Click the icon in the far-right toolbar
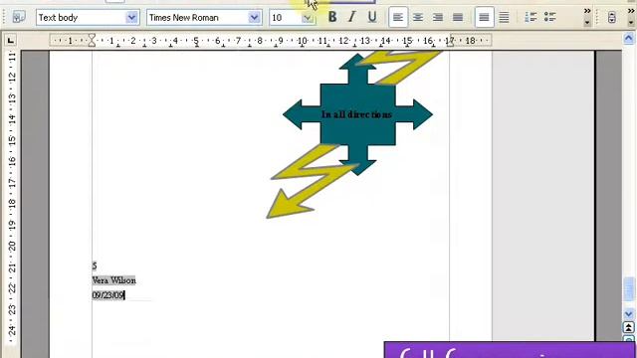This screenshot has height=358, width=637. tap(612, 18)
